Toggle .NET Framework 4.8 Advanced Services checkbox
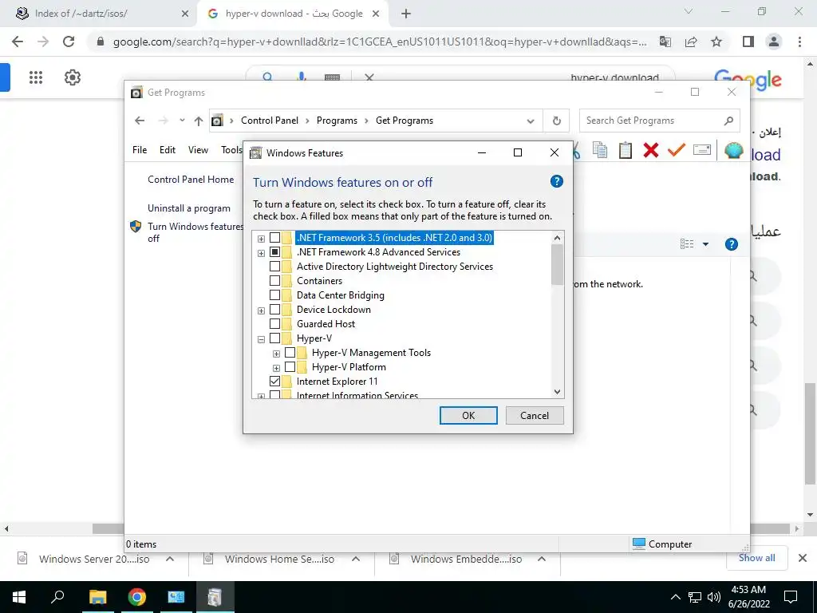The width and height of the screenshot is (817, 613). tap(274, 252)
